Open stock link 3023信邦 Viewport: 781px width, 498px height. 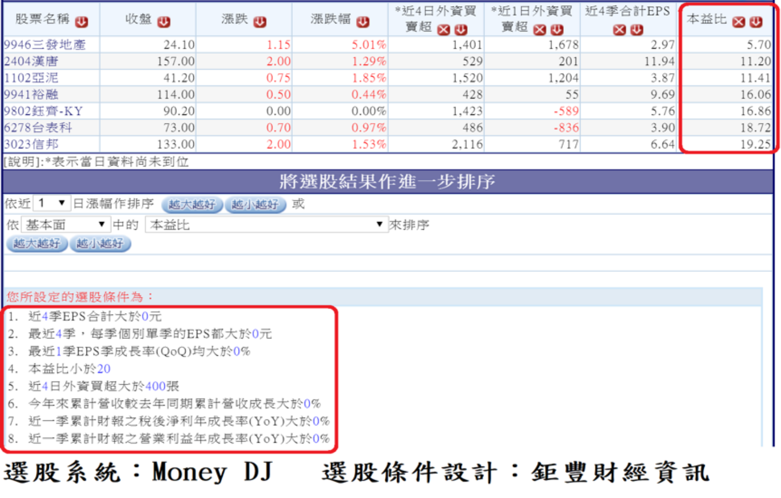pyautogui.click(x=31, y=144)
